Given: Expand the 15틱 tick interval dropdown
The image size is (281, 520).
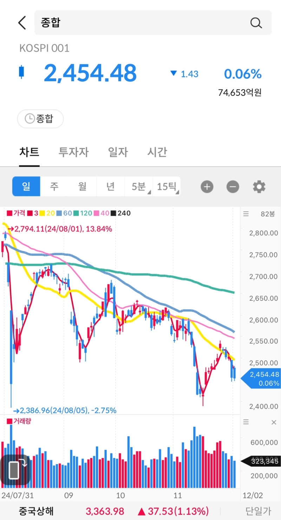Looking at the screenshot, I should coord(167,186).
